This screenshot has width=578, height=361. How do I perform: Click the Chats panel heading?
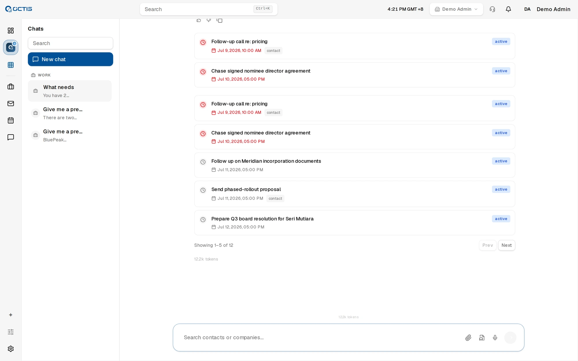36,29
